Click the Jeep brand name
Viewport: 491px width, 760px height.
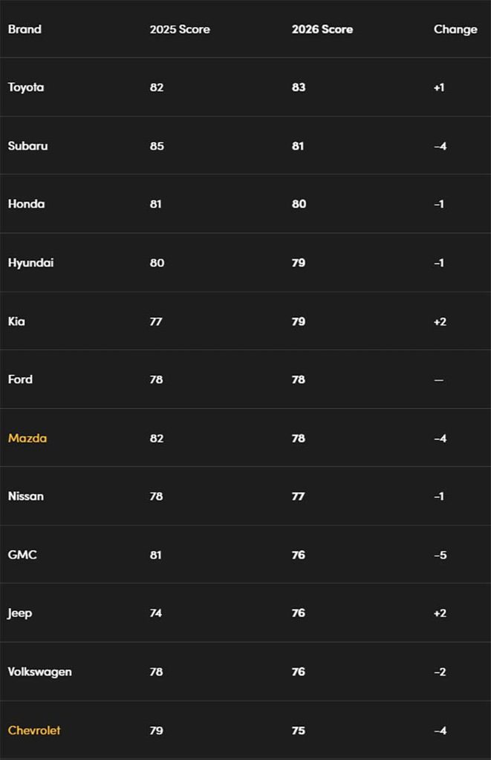tap(20, 614)
